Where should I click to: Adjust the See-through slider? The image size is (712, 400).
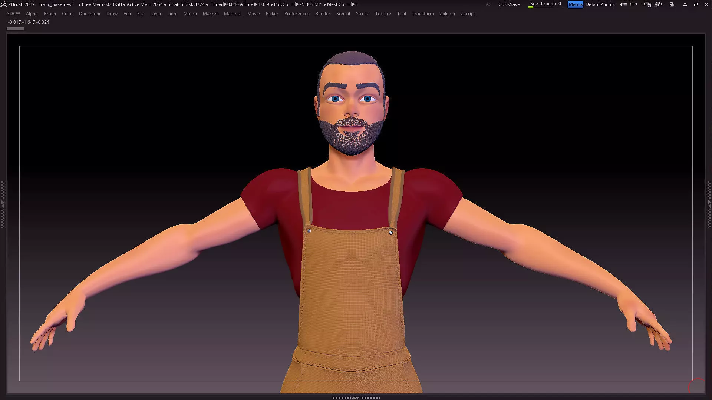[545, 4]
